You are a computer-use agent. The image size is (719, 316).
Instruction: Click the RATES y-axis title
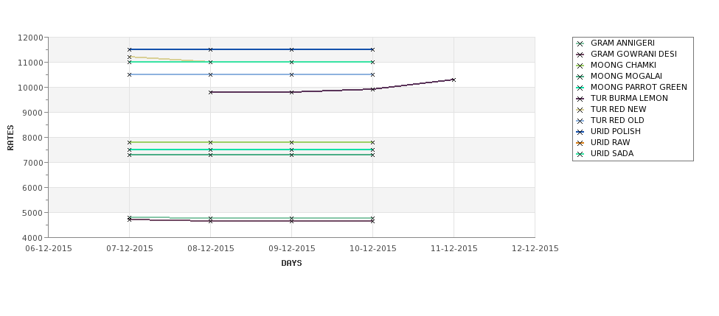pos(10,138)
